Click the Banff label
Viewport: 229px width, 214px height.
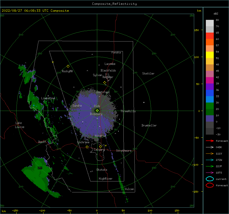[x=42, y=142]
